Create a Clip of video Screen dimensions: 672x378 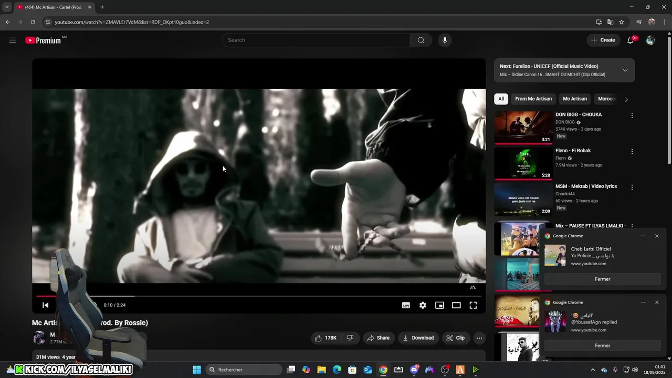tap(456, 338)
